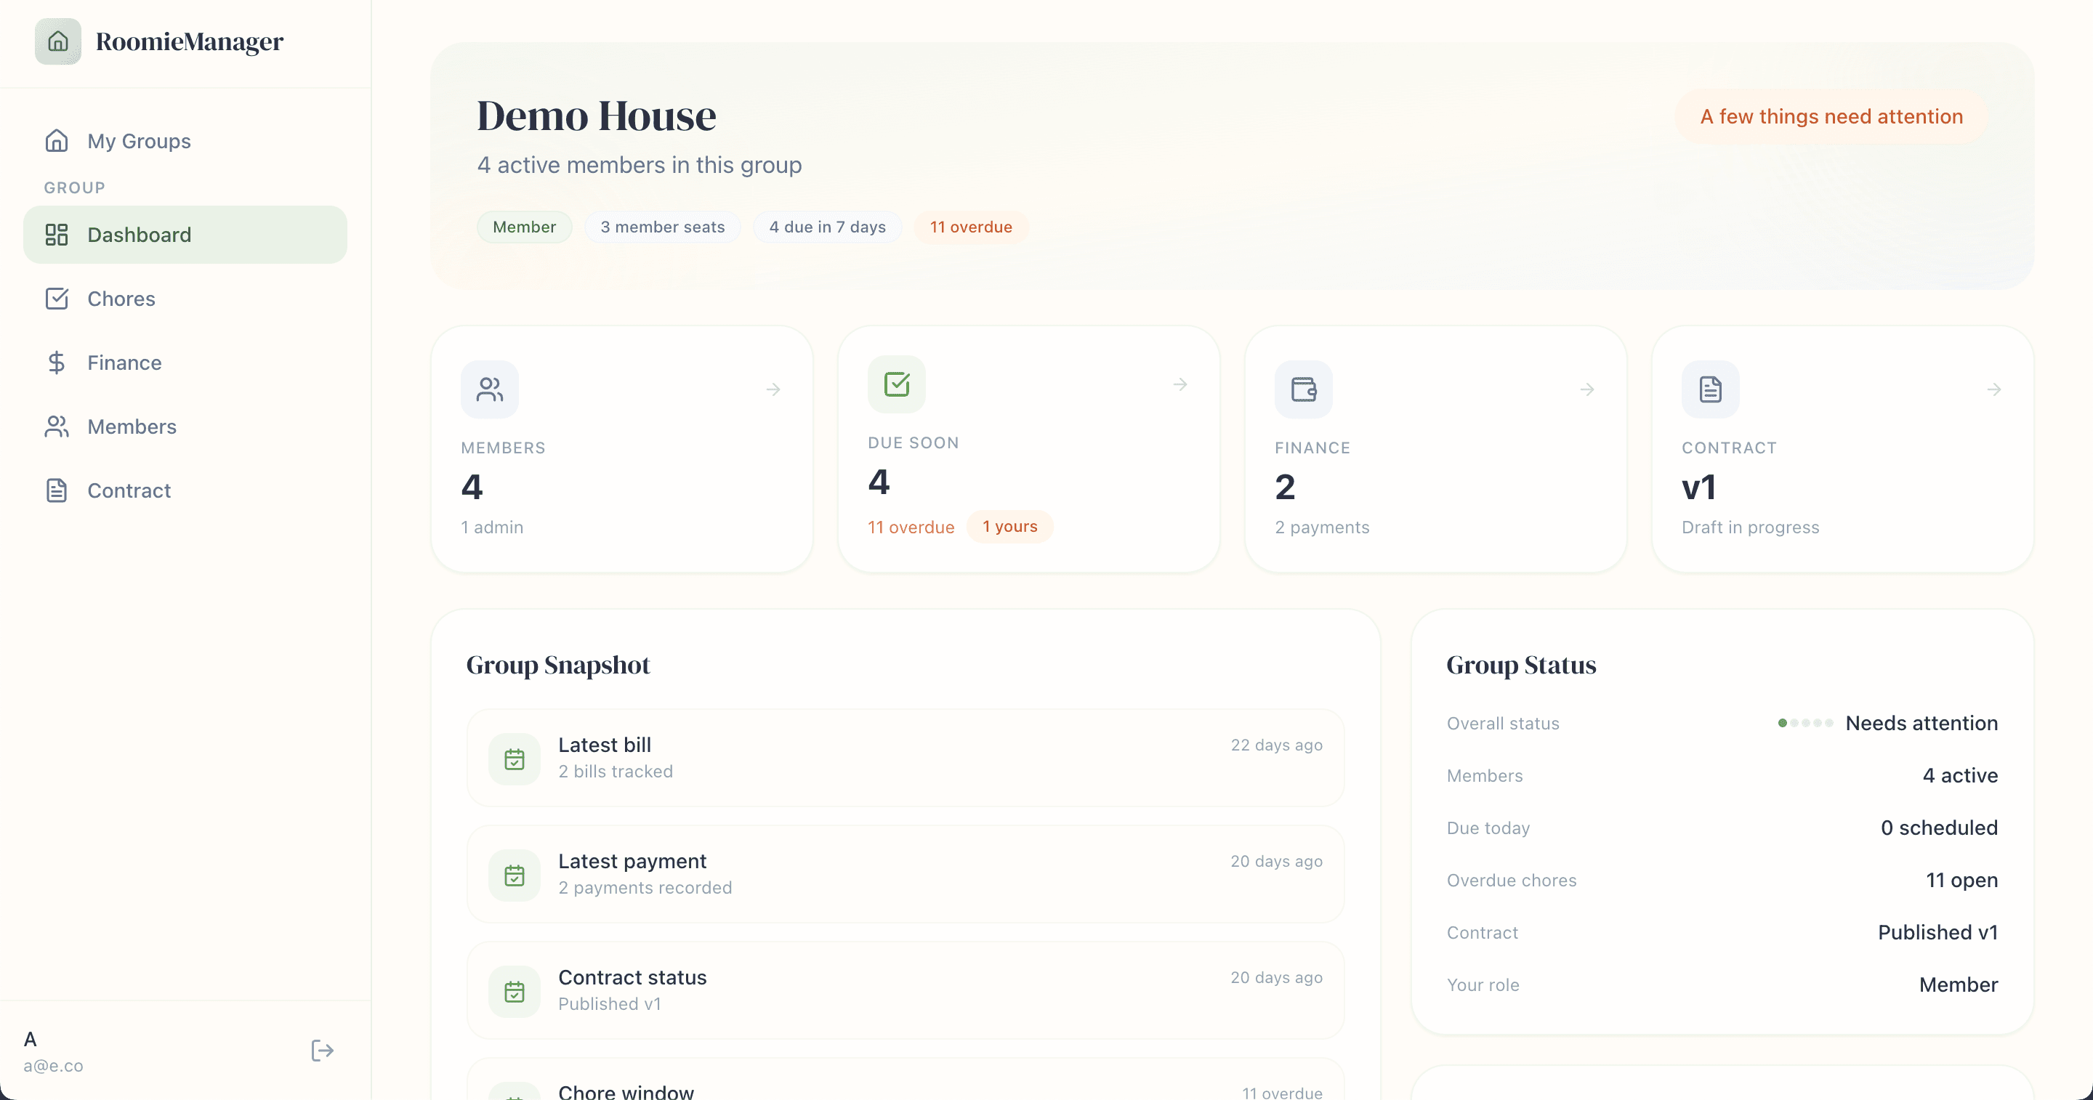Open the Latest payment snapshot row

point(905,874)
